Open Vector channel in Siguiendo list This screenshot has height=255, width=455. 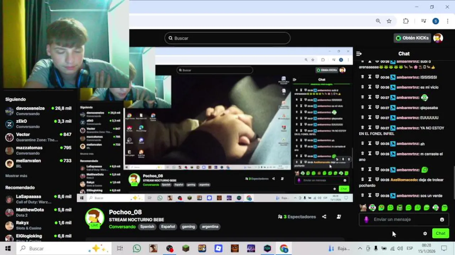pyautogui.click(x=38, y=137)
